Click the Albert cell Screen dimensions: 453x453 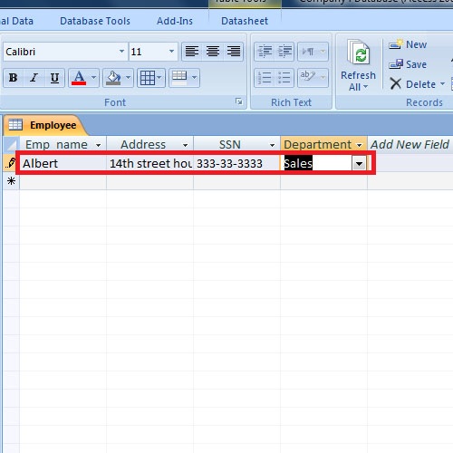coord(63,164)
